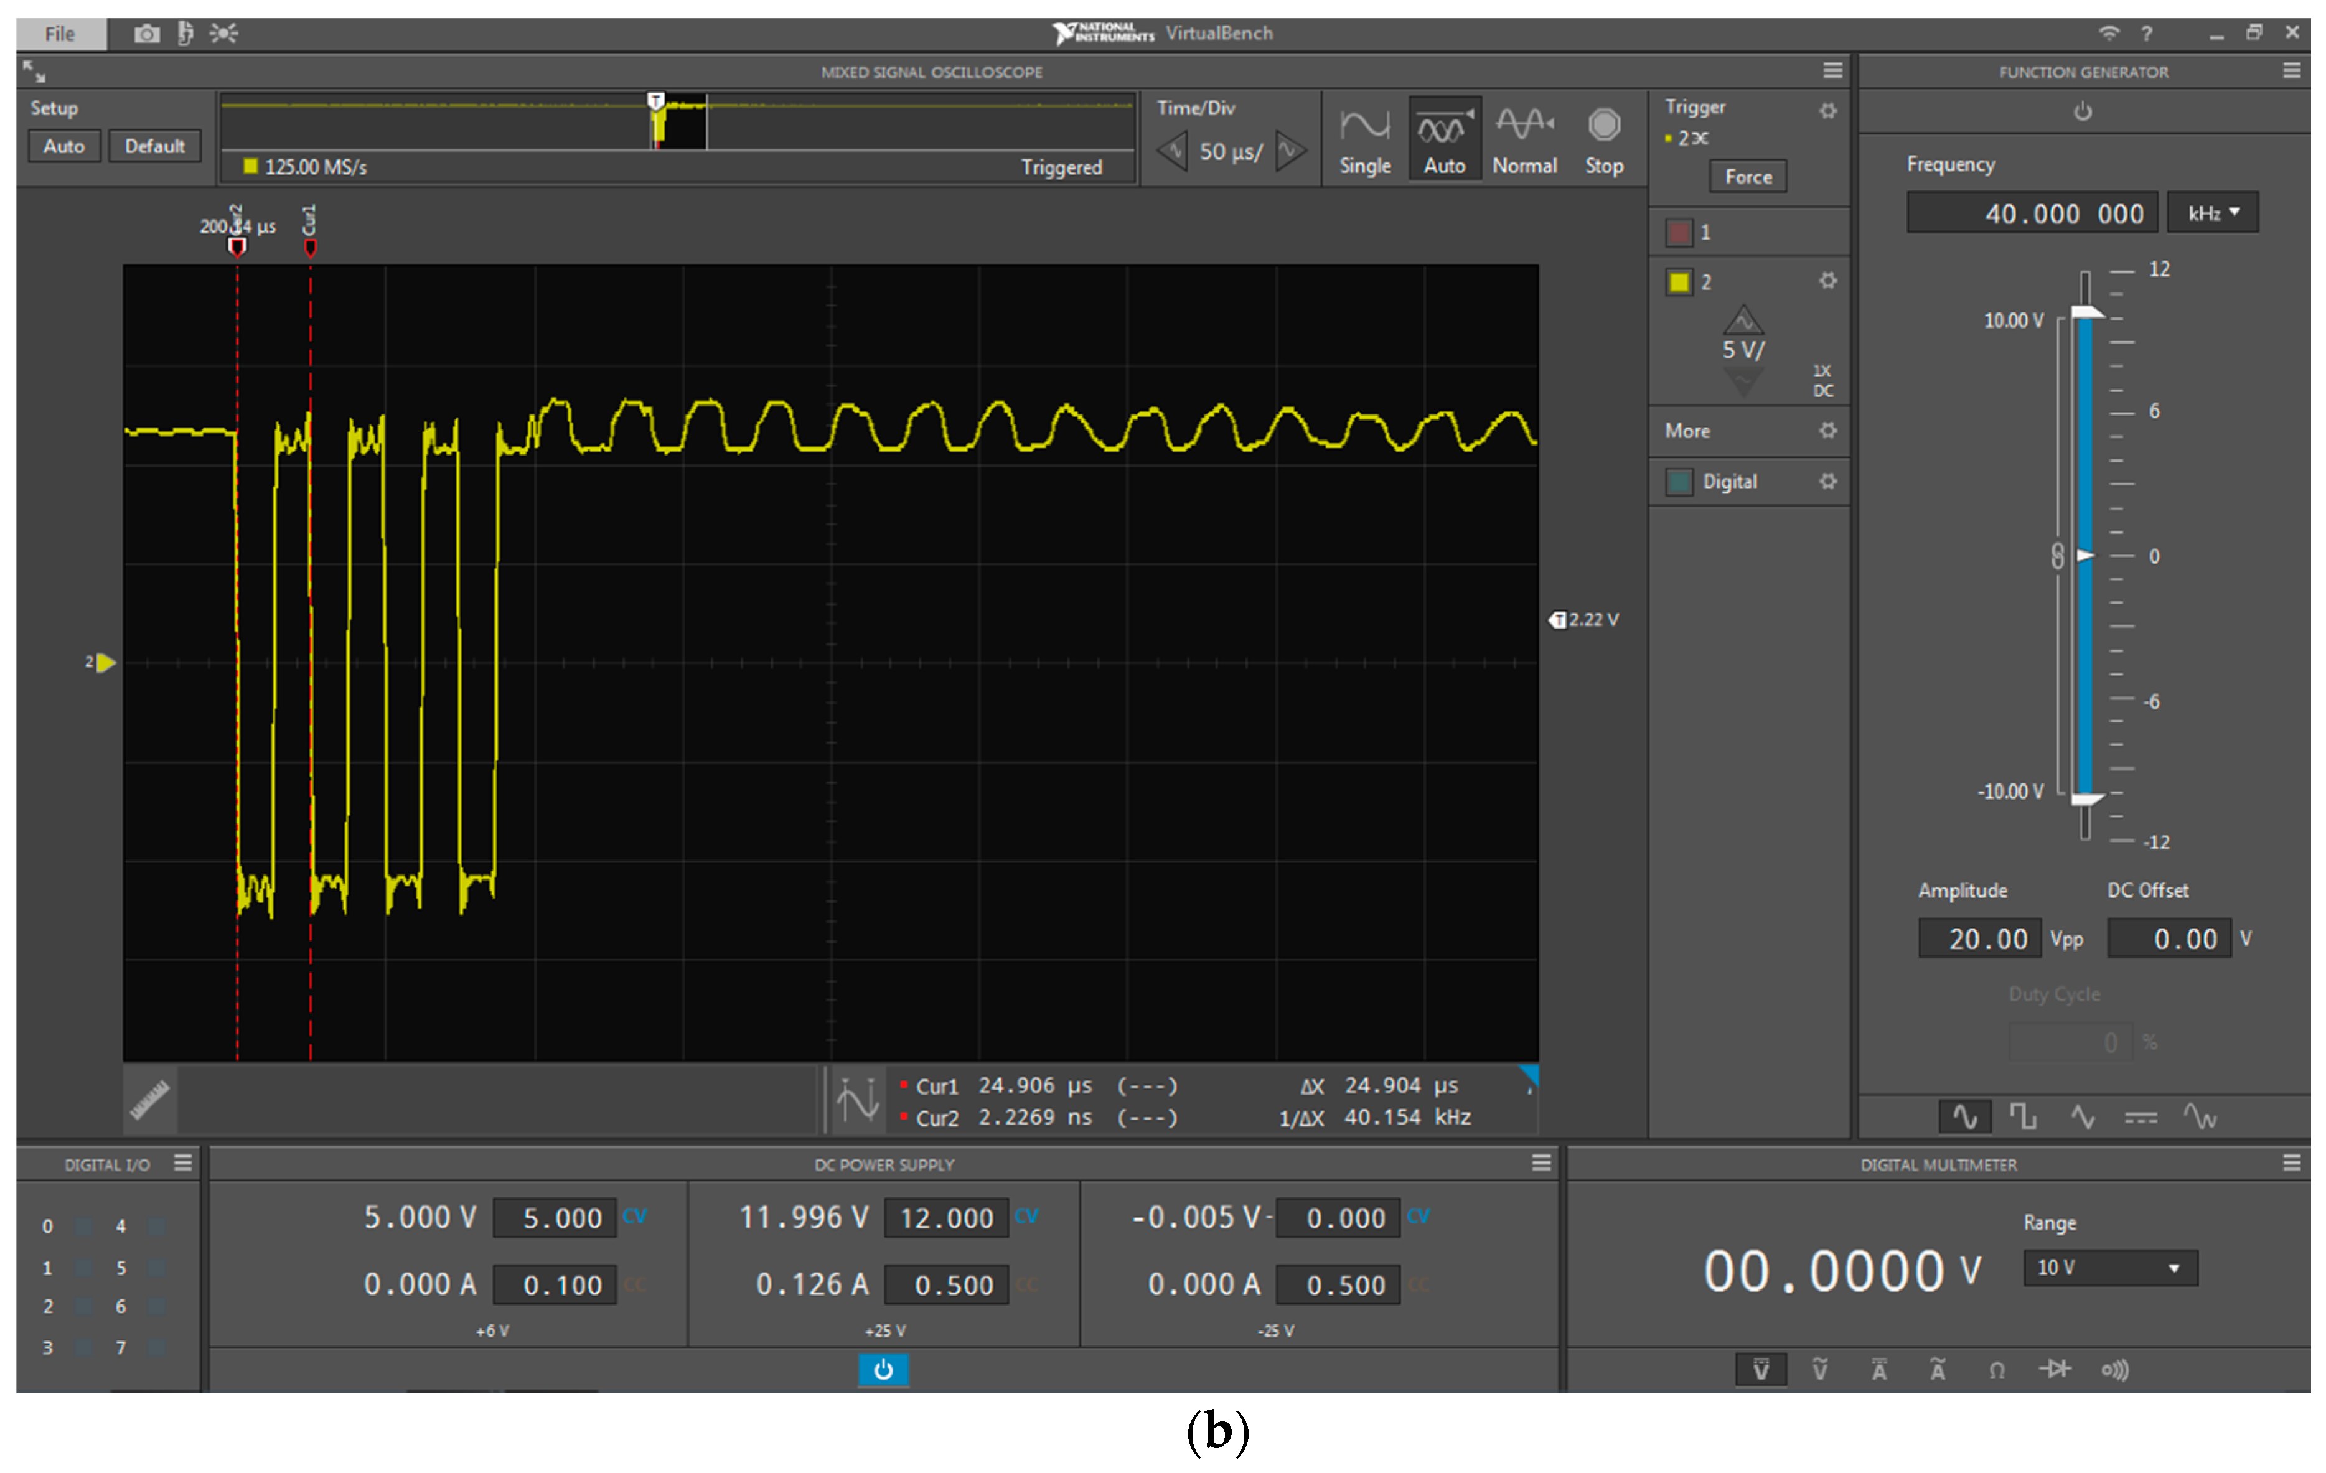2326x1473 pixels.
Task: Open the kHz frequency unit dropdown
Action: coord(2212,212)
